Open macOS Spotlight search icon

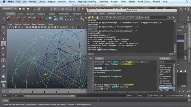point(187,1)
